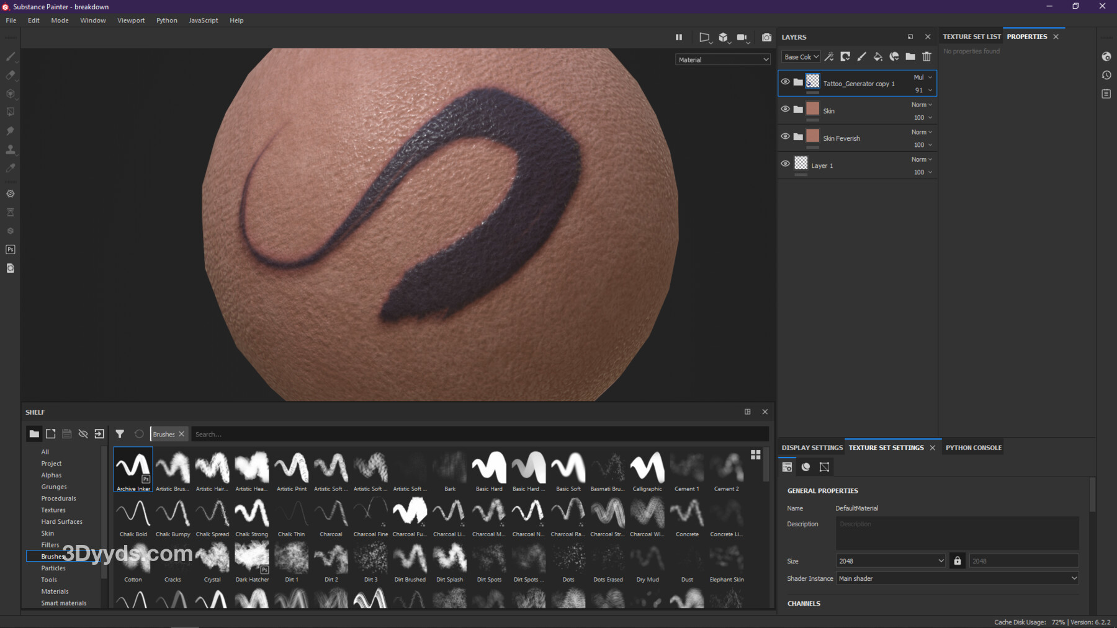Viewport: 1117px width, 628px height.
Task: Select the Paint brush tool in left toolbar
Action: click(11, 56)
